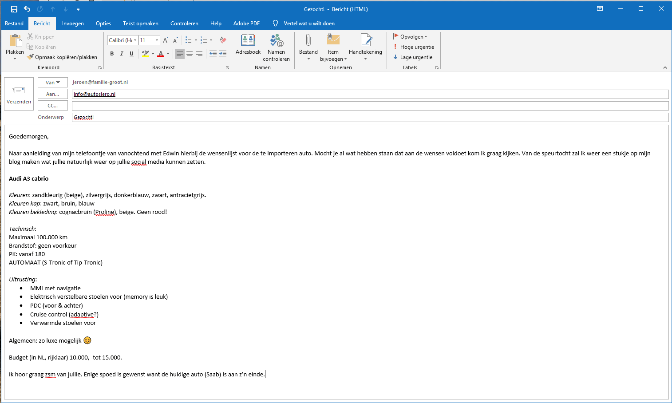Increase the paragraph indent
This screenshot has width=672, height=403.
tap(223, 54)
